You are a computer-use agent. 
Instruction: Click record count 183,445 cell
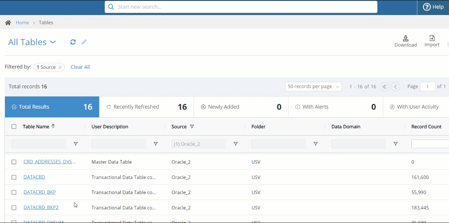(420, 208)
